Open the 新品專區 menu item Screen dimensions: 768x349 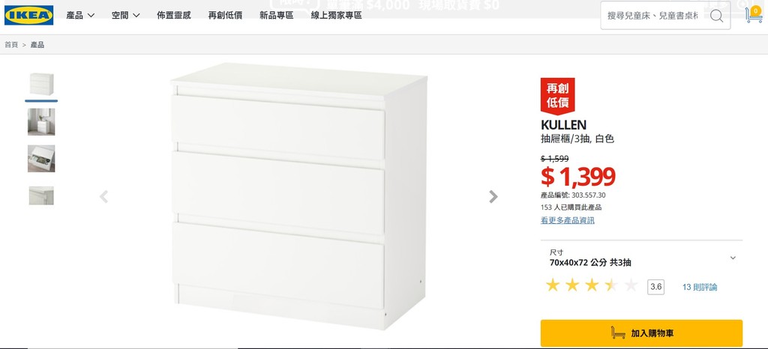coord(276,15)
